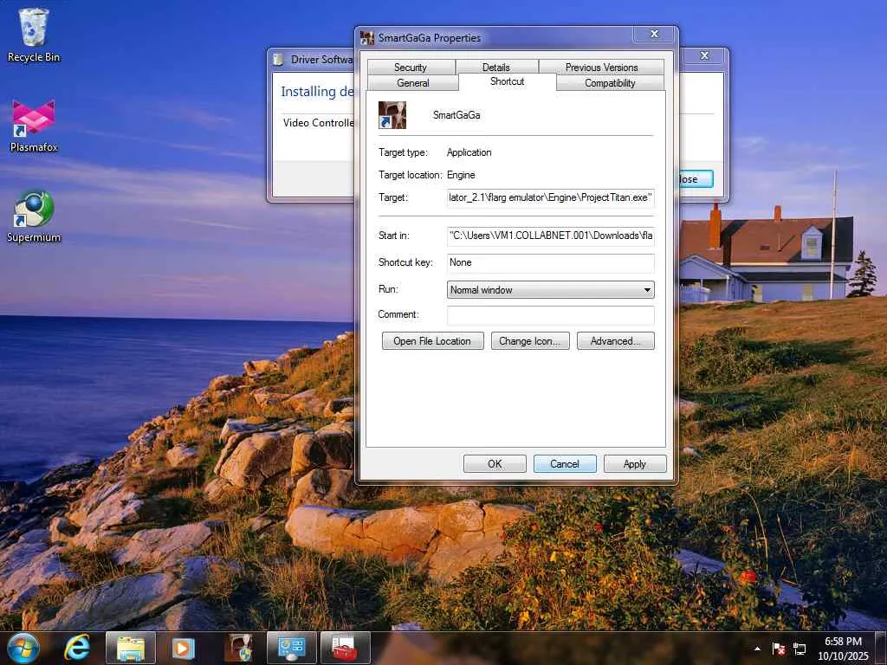Click the Change Icon... button

[x=530, y=341]
